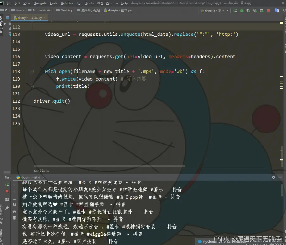Open Run panel settings gear
The image size is (286, 245).
tap(273, 177)
